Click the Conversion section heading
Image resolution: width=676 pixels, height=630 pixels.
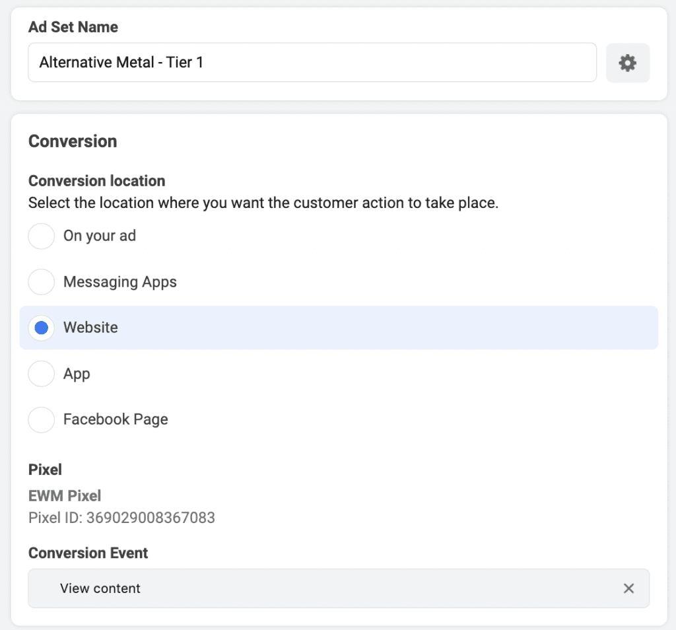73,141
